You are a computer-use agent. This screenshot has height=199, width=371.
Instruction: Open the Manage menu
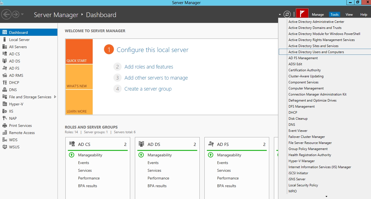tap(318, 15)
